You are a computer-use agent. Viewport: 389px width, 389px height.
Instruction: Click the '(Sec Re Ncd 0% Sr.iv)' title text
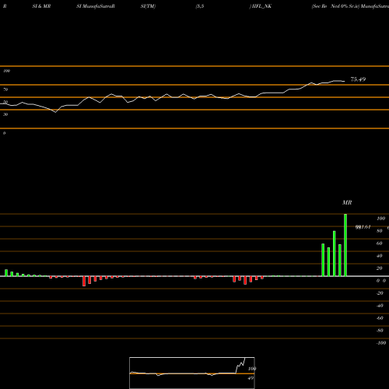point(335,6)
